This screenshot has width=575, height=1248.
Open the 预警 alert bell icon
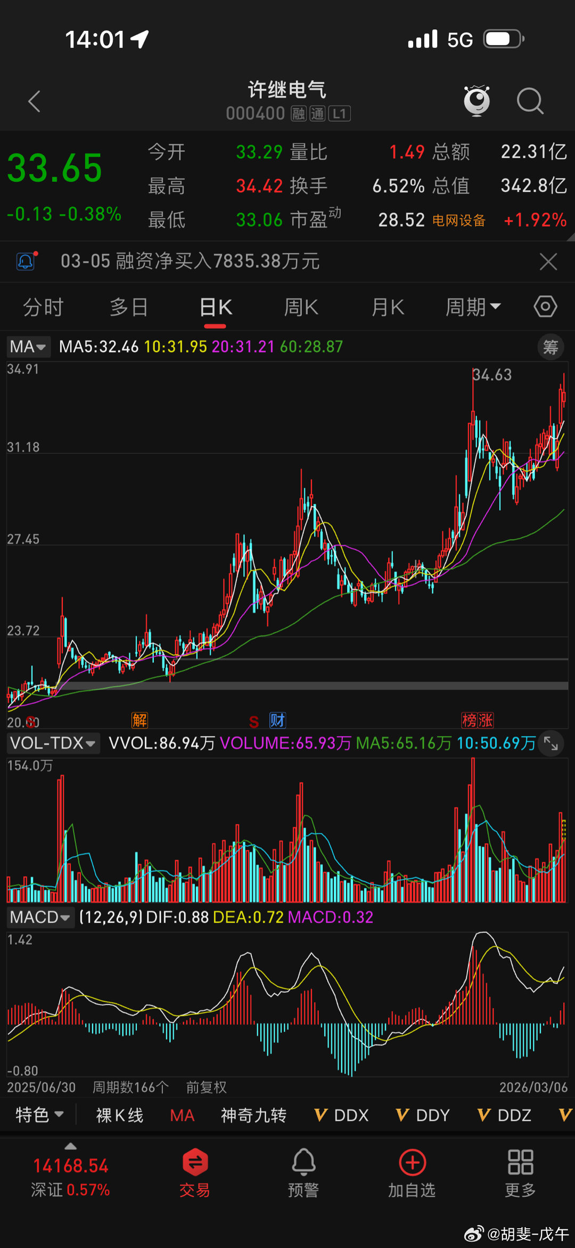(303, 1173)
